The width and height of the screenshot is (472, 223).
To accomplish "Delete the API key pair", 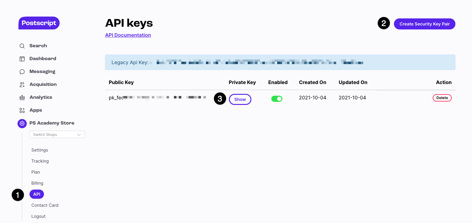I will 442,98.
